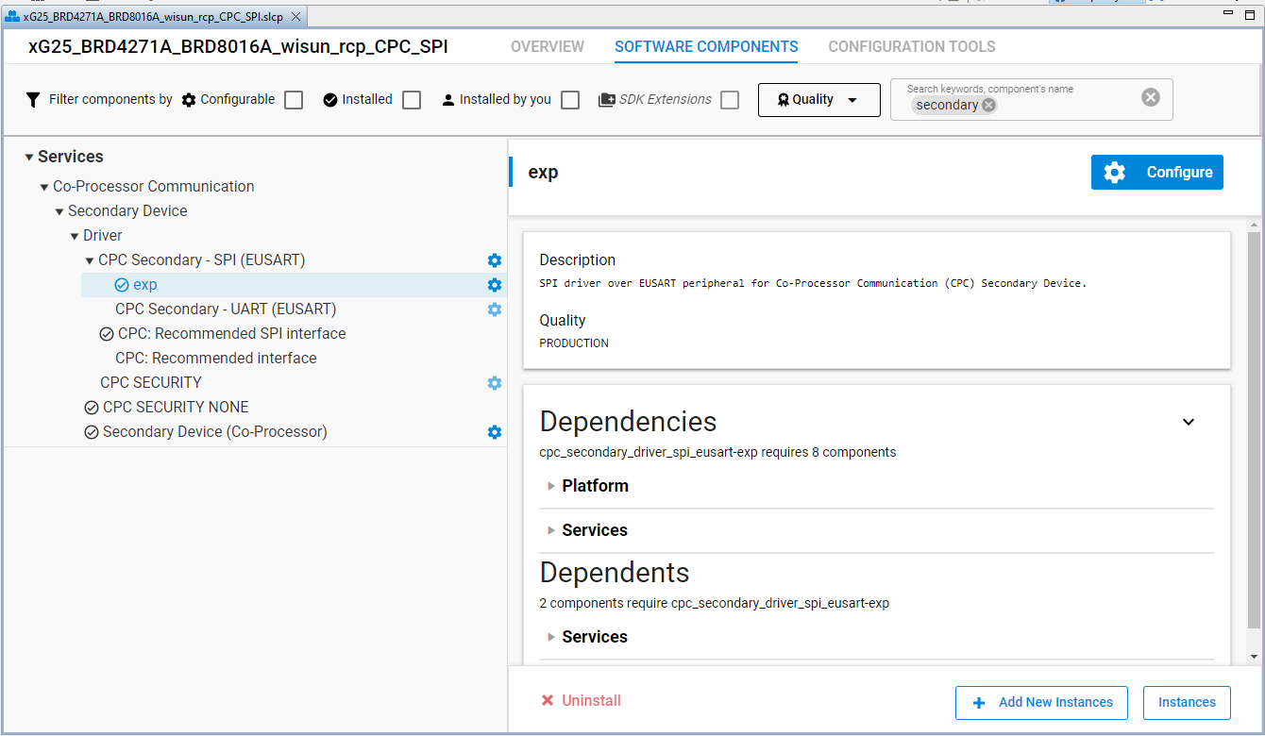Click gear icon beside Secondary Device (Co-Processor)
The image size is (1265, 736).
pyautogui.click(x=494, y=432)
